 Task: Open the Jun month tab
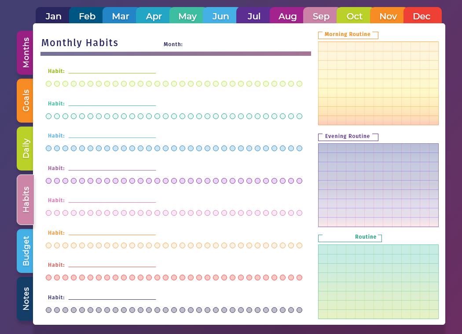tap(220, 16)
